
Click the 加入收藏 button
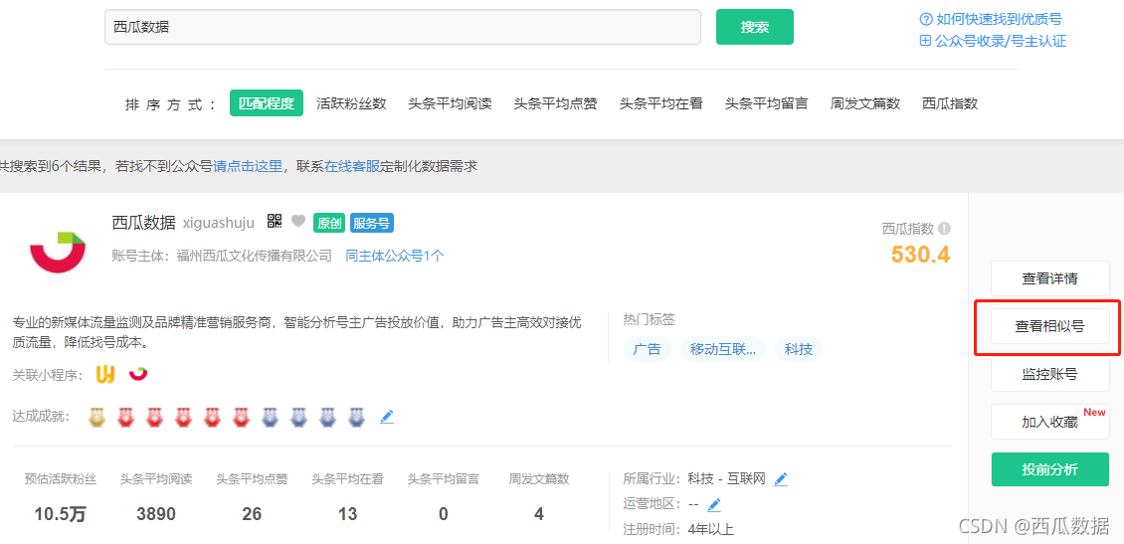pyautogui.click(x=1049, y=422)
